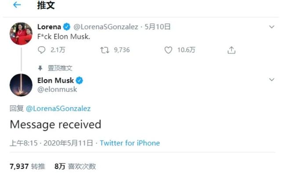Expand options chevron on Elon Musk's tweet

pyautogui.click(x=272, y=80)
